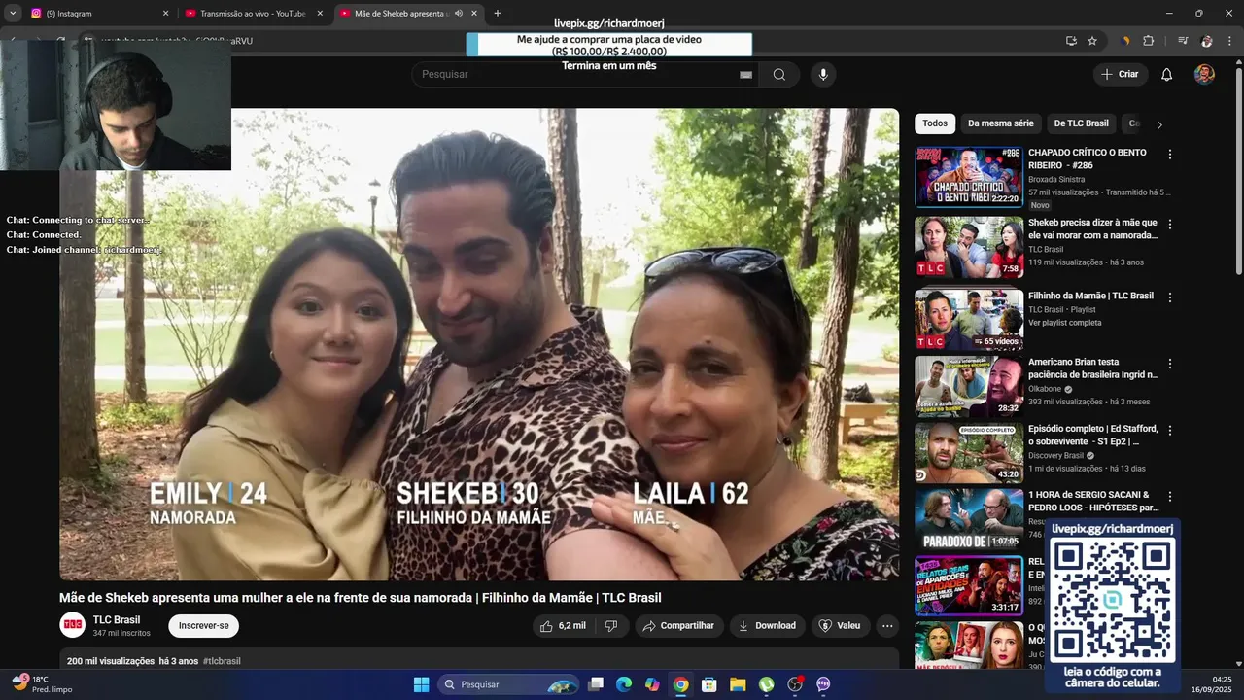Open options for CHAPADO CRÍTICO video

click(1170, 155)
